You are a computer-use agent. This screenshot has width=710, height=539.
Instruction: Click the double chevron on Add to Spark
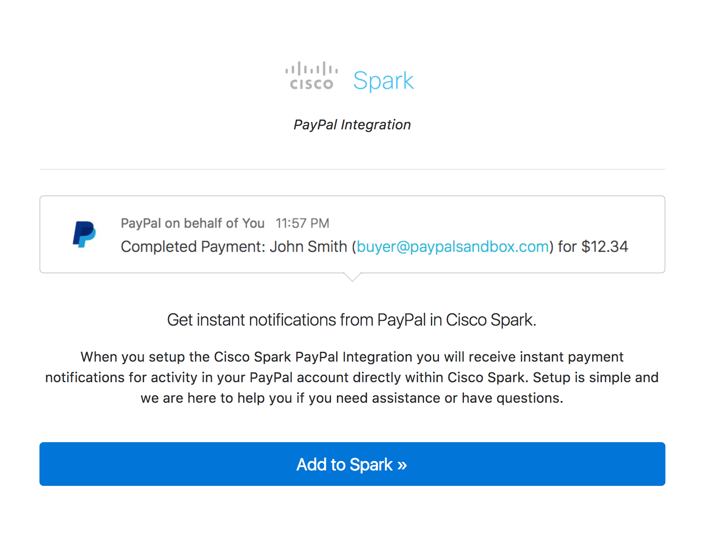tap(402, 465)
